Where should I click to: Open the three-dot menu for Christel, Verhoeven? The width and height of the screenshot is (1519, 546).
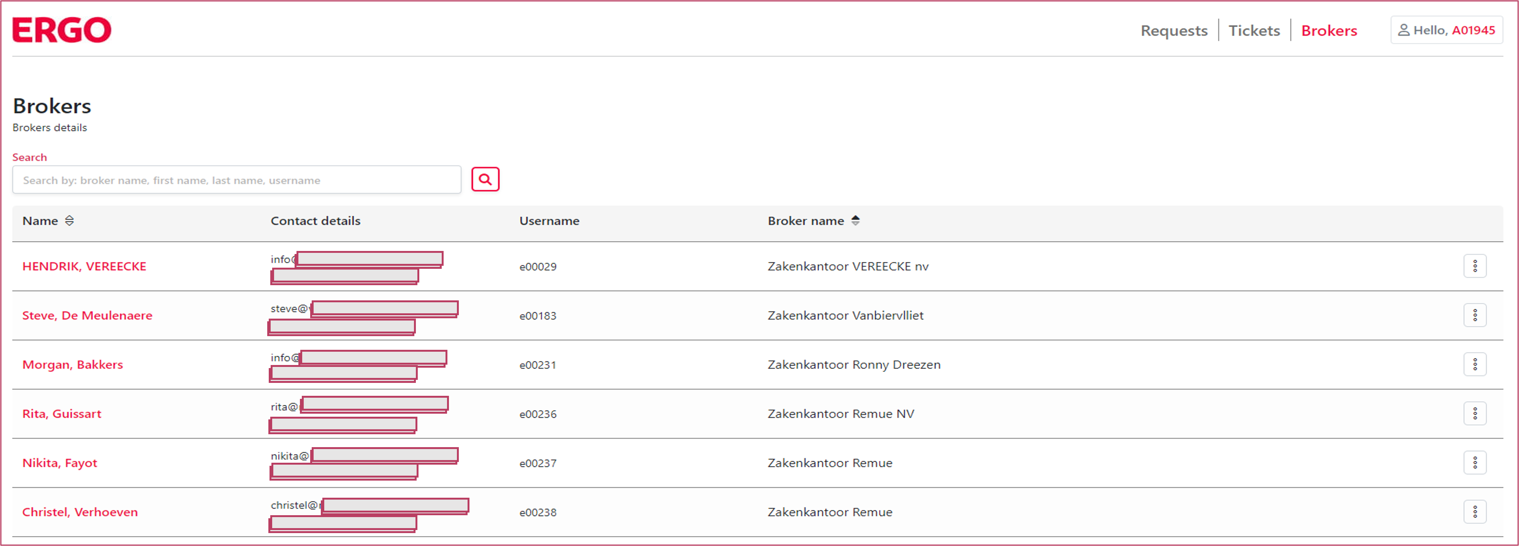1474,512
